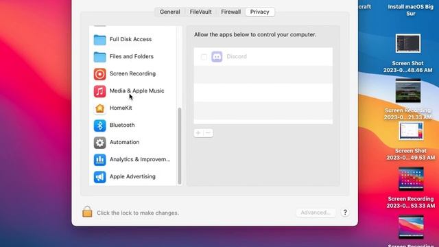
Task: Click the Automation gear icon
Action: [x=99, y=143]
